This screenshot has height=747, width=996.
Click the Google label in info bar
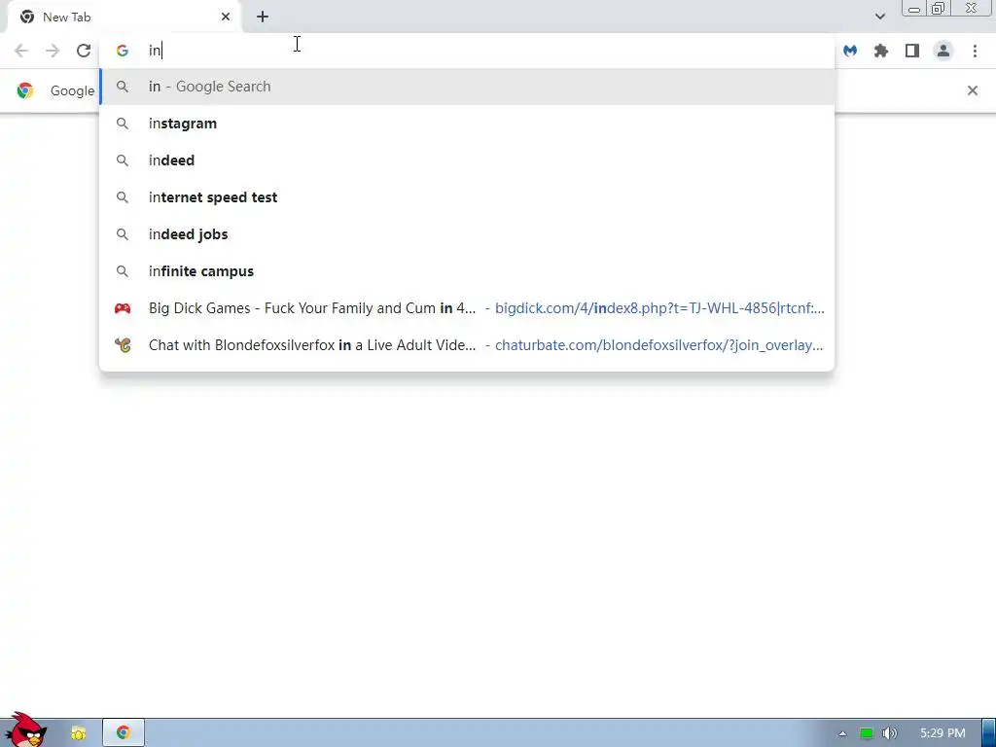(x=72, y=90)
